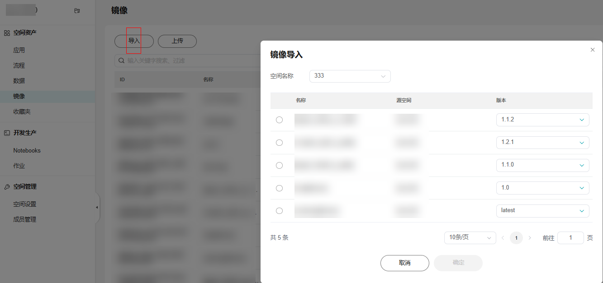The width and height of the screenshot is (603, 283).
Task: Go to the previous page arrow
Action: (503, 238)
